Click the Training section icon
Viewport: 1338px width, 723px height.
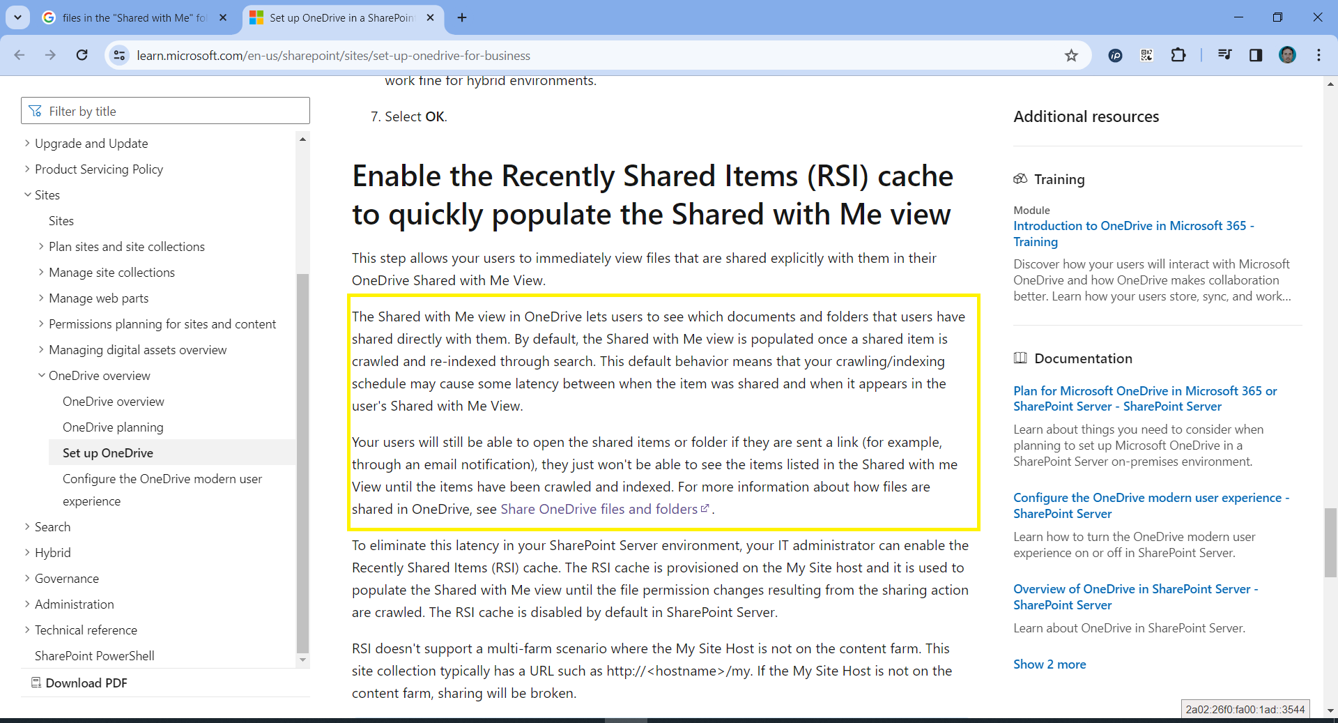coord(1020,178)
